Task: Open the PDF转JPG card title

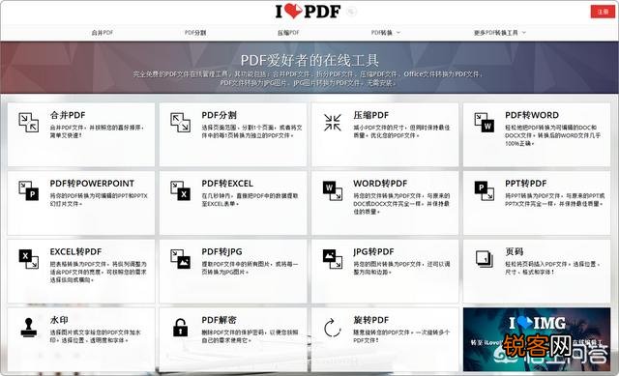Action: [x=221, y=251]
